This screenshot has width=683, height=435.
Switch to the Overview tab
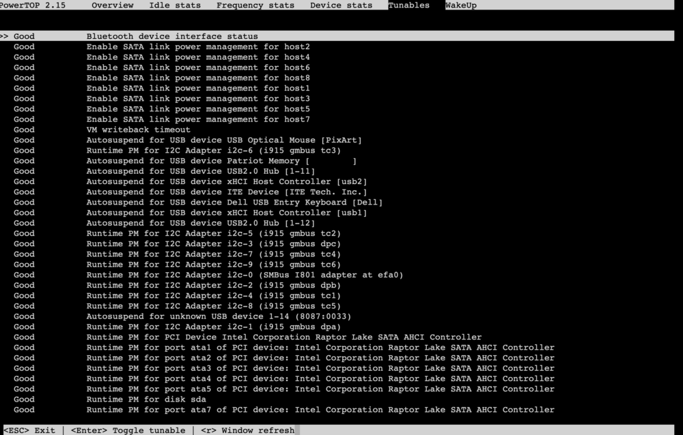[x=113, y=5]
